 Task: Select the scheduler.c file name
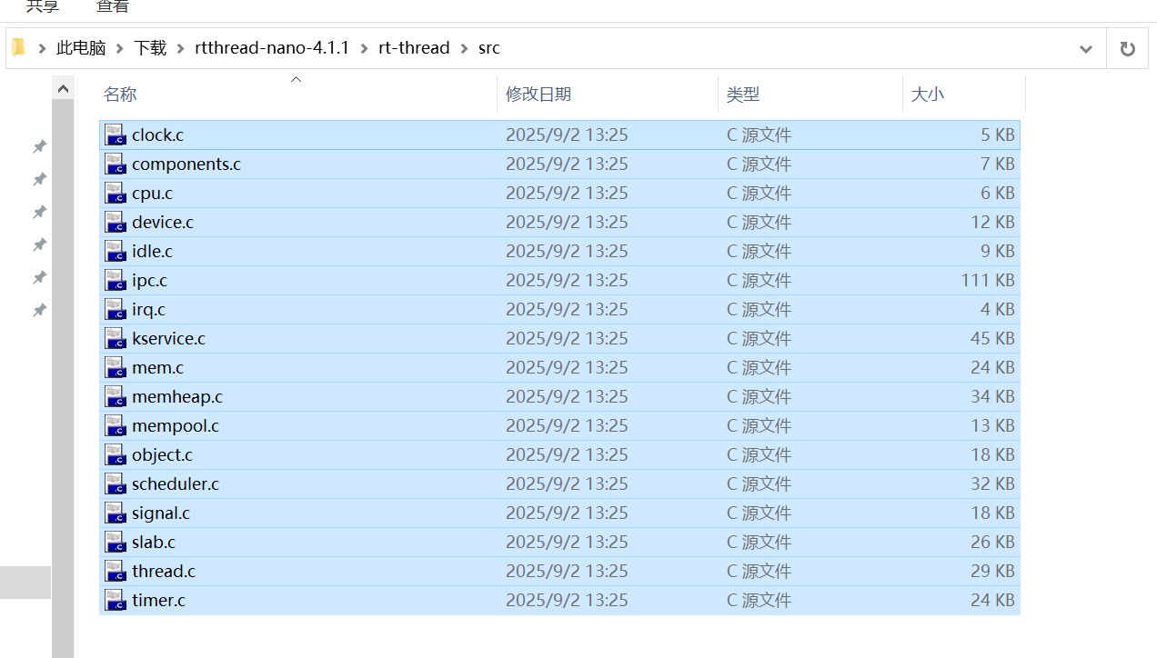tap(176, 484)
